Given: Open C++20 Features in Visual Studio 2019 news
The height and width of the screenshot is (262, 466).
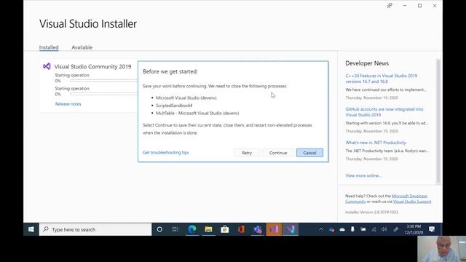Looking at the screenshot, I should click(x=382, y=79).
